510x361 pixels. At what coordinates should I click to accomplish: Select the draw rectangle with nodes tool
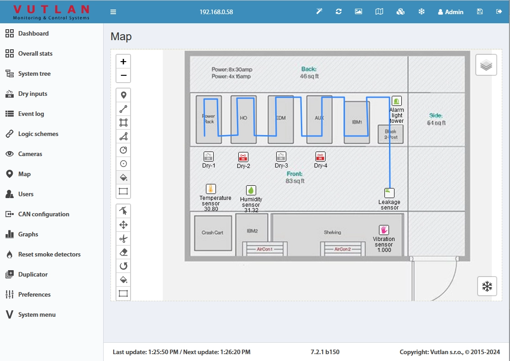(x=123, y=123)
